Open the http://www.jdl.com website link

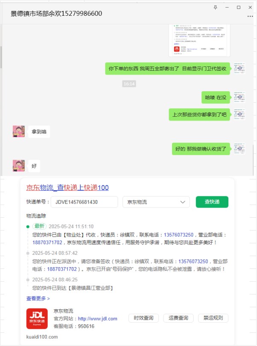(x=97, y=319)
